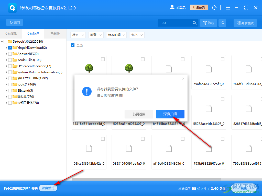The height and width of the screenshot is (196, 262).
Task: Select the second tree image thumbnail
Action: (x=129, y=68)
